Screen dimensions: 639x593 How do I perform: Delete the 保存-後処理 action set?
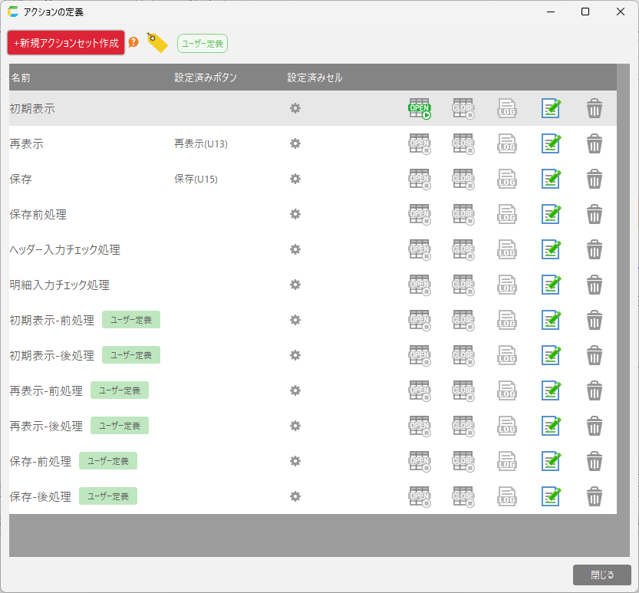(x=595, y=496)
